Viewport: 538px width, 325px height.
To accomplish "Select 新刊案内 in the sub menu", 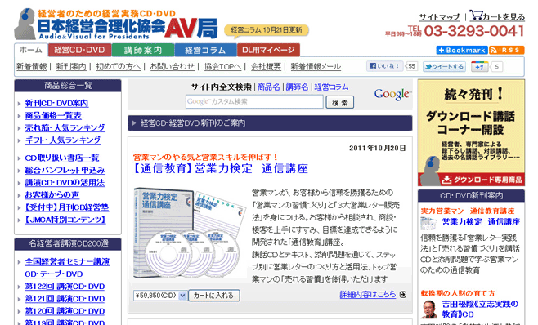I will (x=71, y=66).
